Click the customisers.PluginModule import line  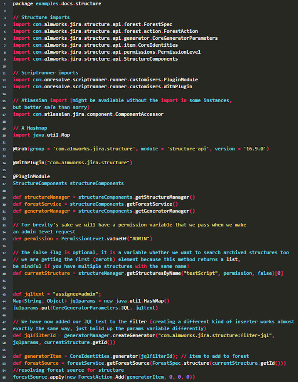click(x=105, y=80)
